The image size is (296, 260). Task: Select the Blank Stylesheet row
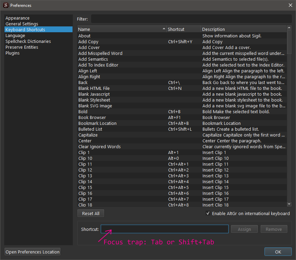[182, 100]
